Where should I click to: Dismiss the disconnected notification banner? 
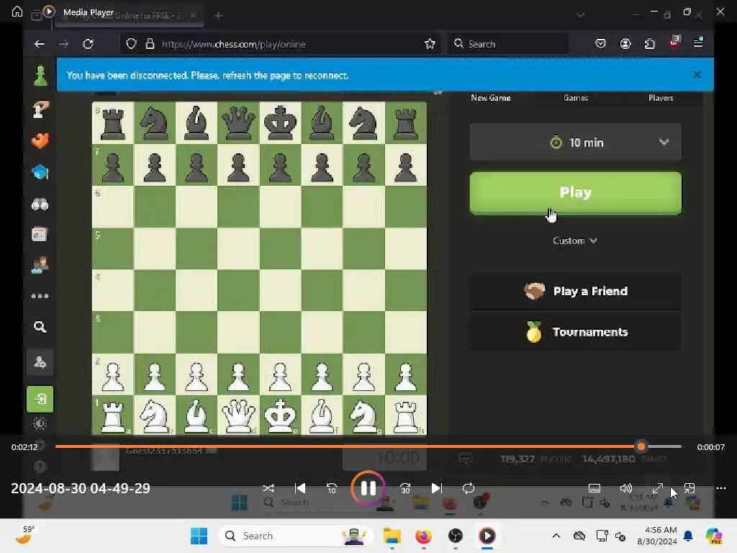click(697, 74)
